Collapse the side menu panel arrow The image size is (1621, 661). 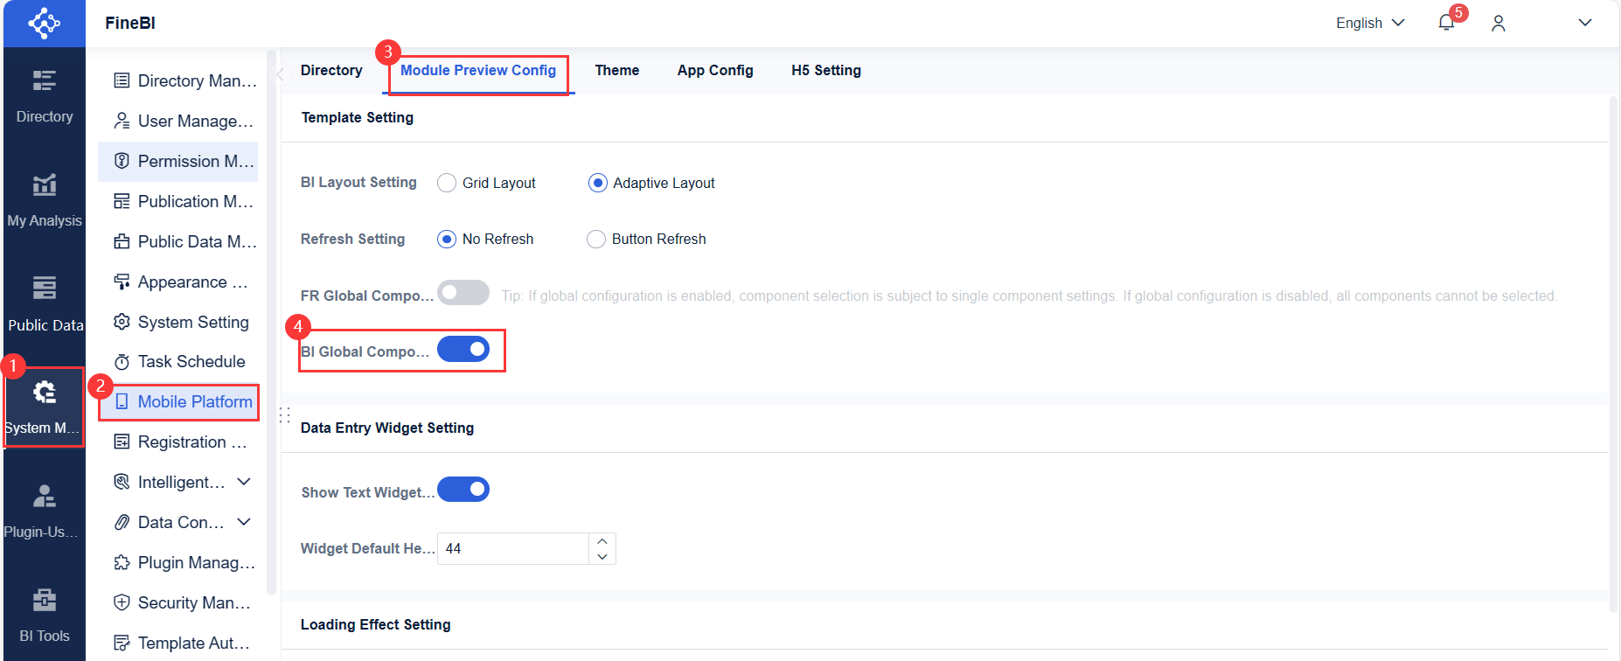(x=280, y=74)
